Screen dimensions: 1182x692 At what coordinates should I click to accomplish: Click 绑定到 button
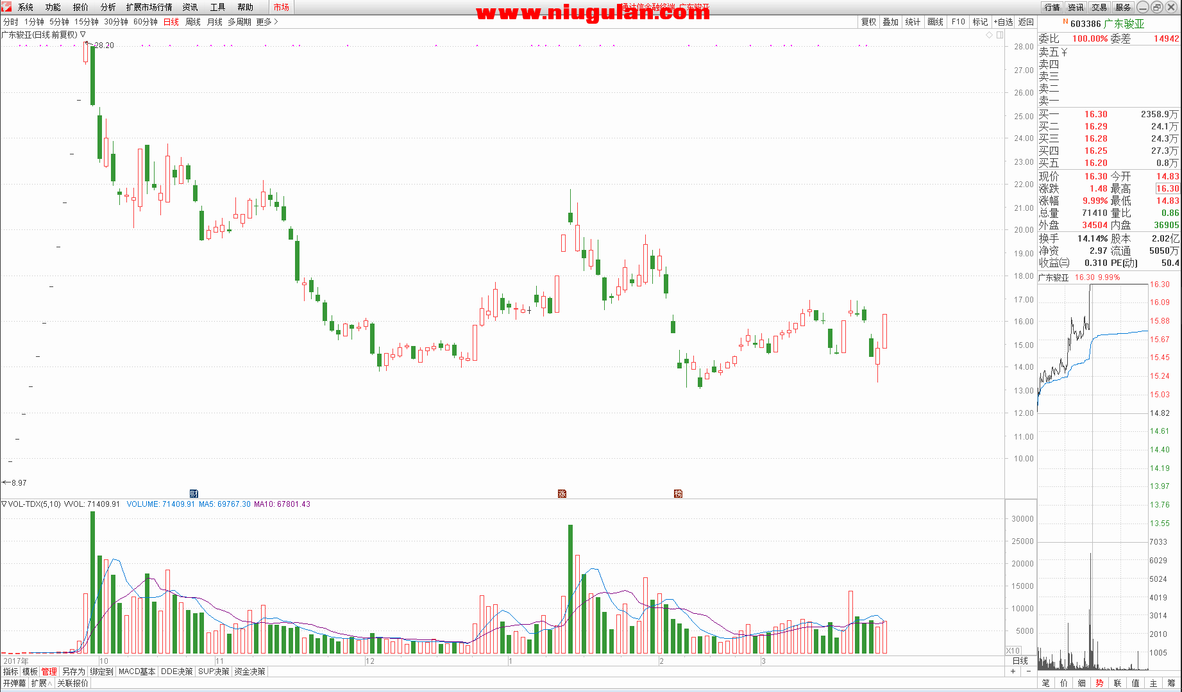[102, 671]
